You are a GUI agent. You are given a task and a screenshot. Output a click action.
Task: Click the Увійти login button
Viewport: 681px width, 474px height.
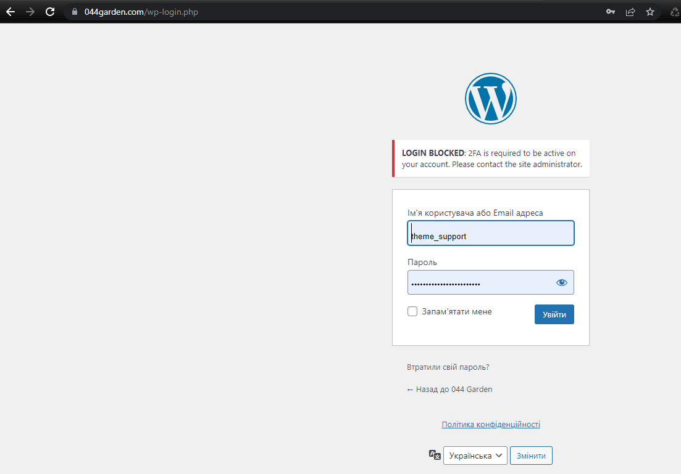tap(554, 314)
